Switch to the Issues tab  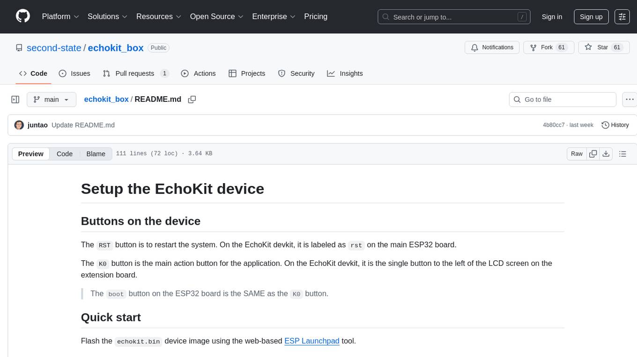(x=74, y=73)
